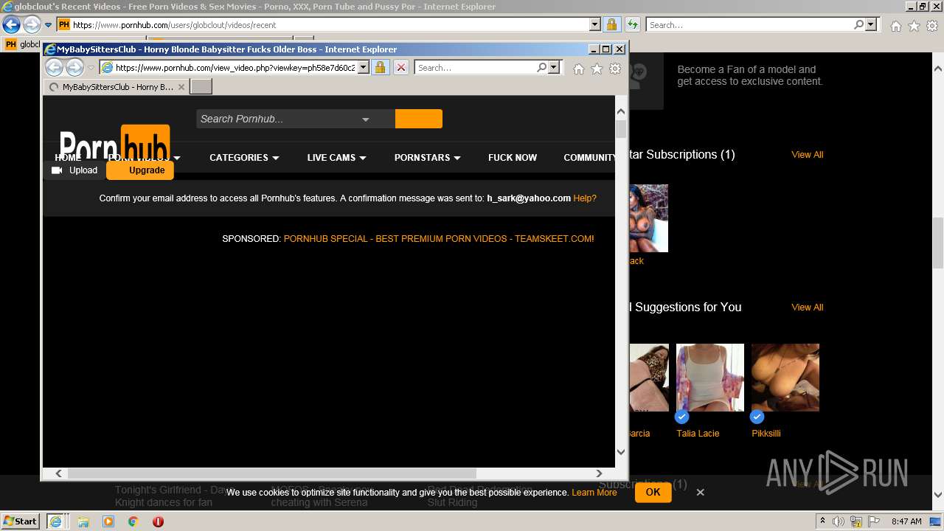Click the Upgrade button
This screenshot has width=944, height=531.
tap(140, 170)
